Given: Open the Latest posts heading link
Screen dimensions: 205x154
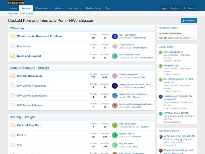Looking at the screenshot, I should pos(166,47).
